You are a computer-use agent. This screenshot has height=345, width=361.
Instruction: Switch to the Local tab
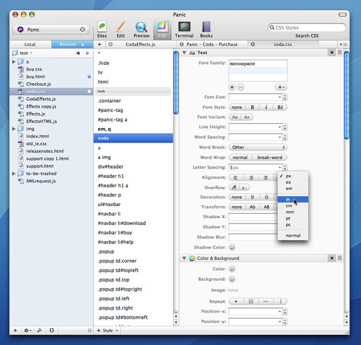point(30,44)
